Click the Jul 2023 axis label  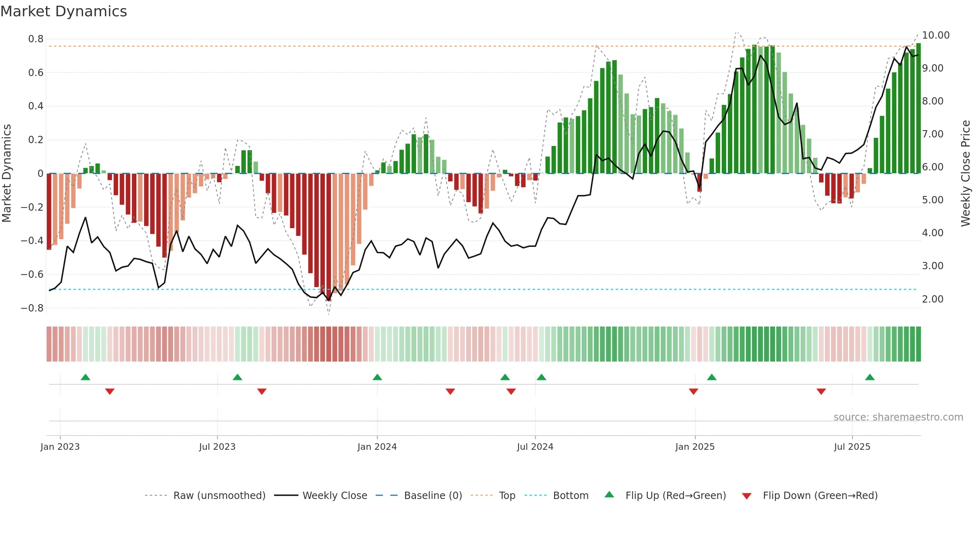[x=217, y=447]
